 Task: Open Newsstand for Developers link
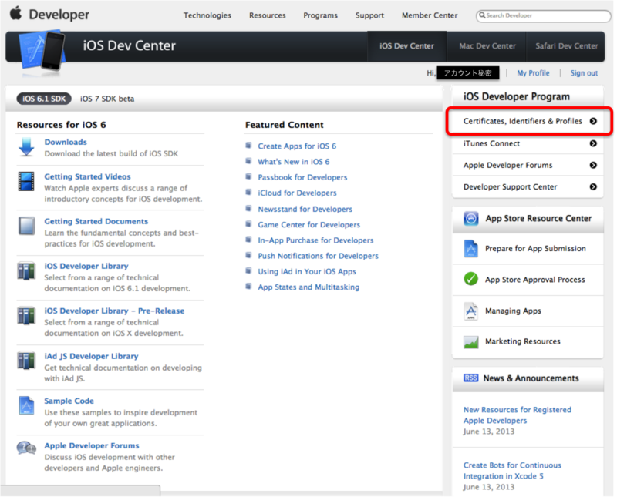tap(305, 209)
